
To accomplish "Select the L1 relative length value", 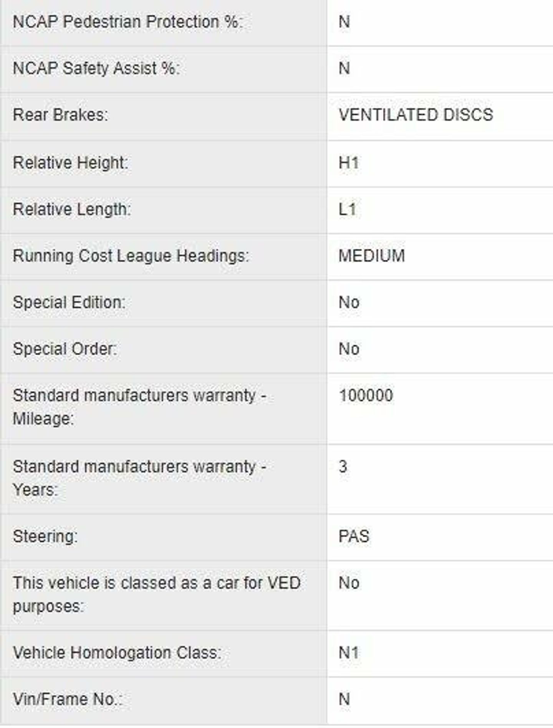I will tap(348, 209).
